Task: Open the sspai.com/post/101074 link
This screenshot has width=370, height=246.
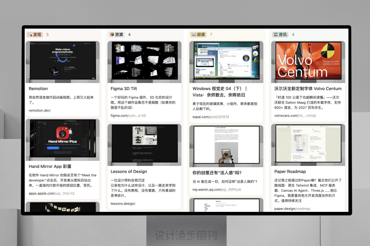Action: click(x=211, y=117)
